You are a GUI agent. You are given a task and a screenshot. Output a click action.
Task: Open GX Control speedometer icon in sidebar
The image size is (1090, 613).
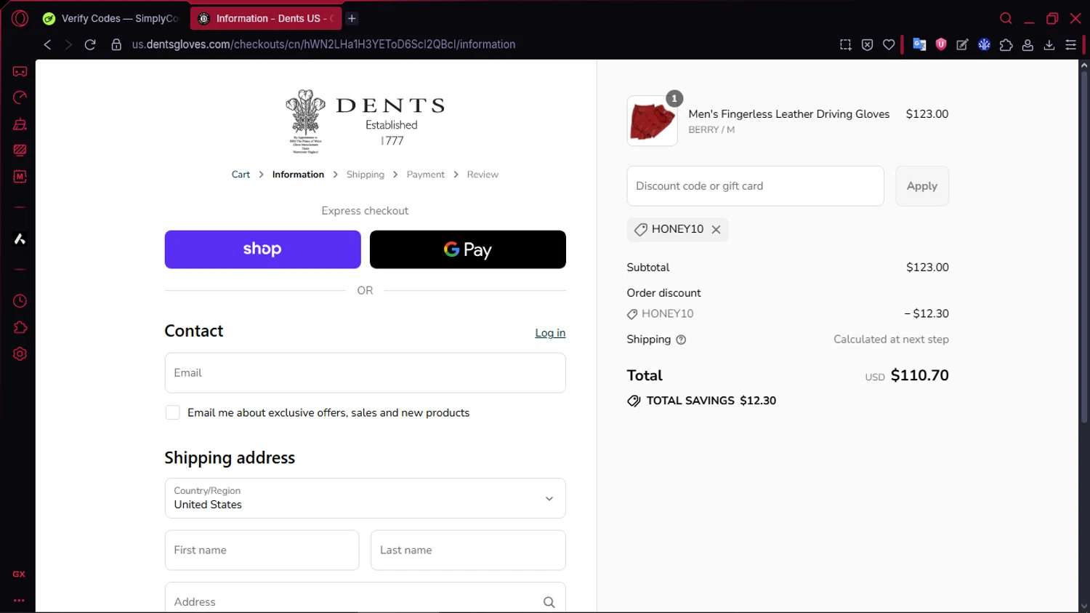click(x=20, y=97)
